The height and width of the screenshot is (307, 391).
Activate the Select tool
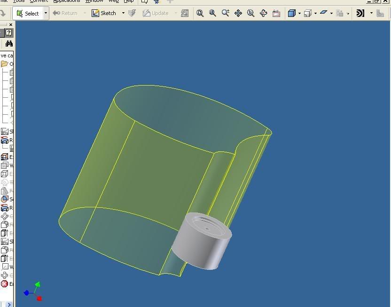[28, 13]
